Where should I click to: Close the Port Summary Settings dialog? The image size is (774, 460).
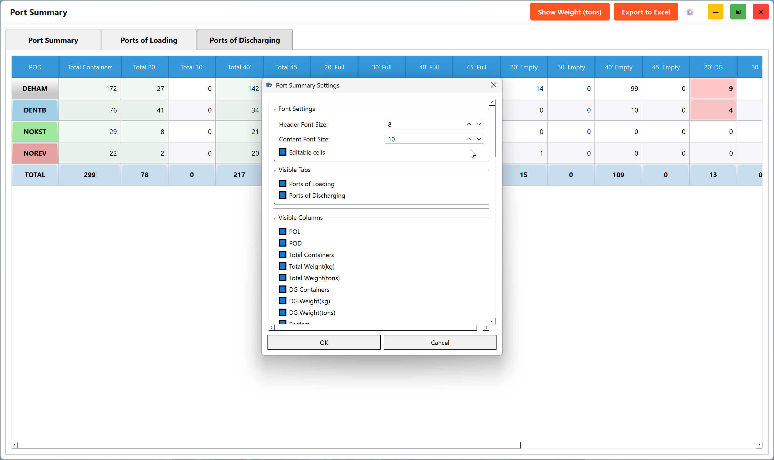pos(493,85)
